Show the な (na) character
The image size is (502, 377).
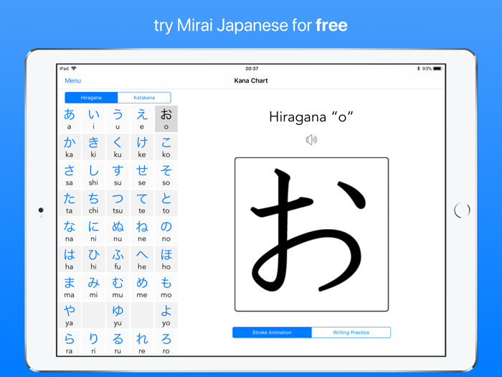pyautogui.click(x=69, y=231)
